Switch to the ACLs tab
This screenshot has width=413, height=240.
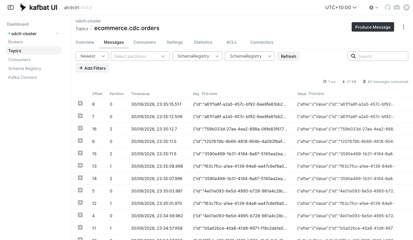[x=231, y=42]
